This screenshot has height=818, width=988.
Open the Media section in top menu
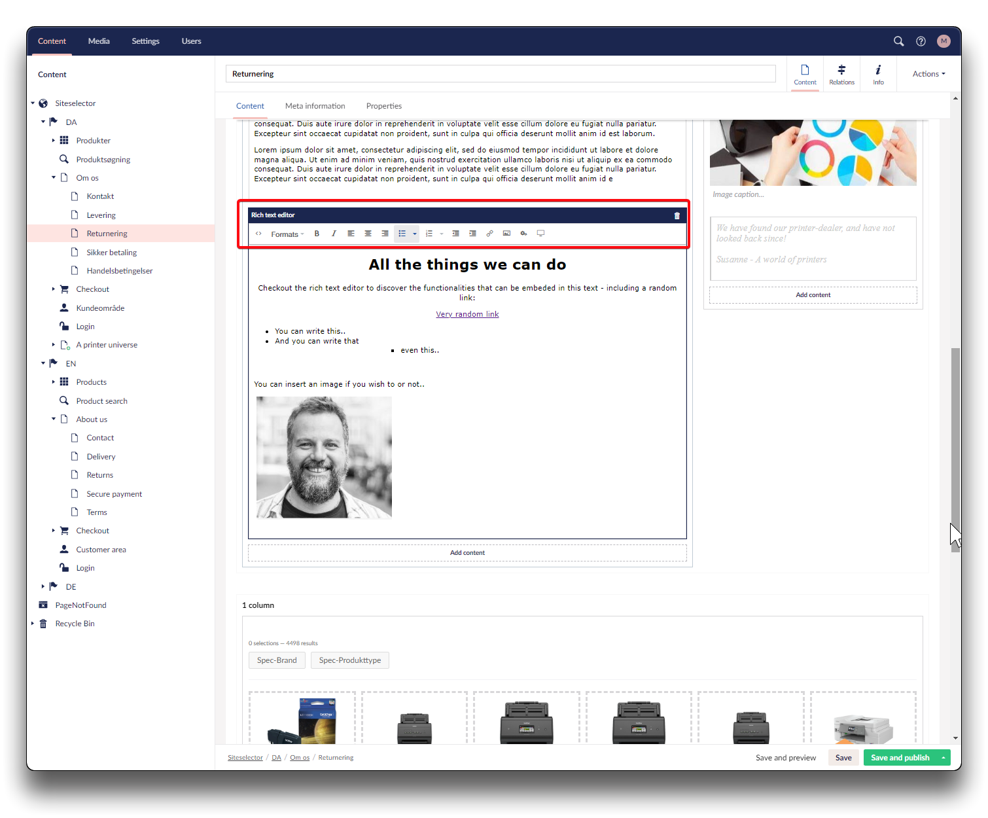tap(99, 41)
